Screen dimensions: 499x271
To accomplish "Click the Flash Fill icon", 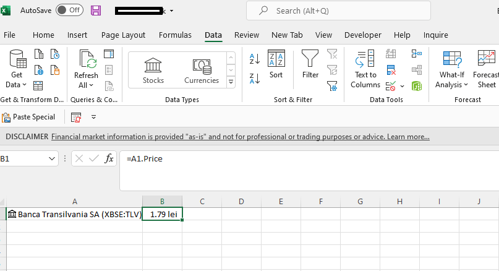I will coord(390,54).
